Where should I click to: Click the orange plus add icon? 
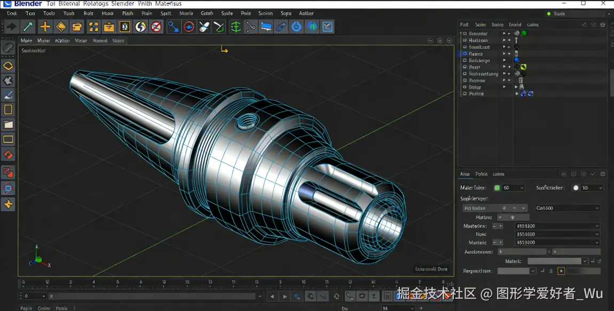(45, 27)
